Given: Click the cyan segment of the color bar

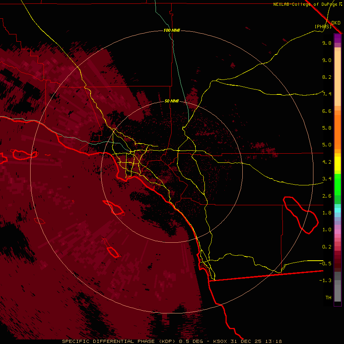Looking at the screenshot, I should tap(338, 210).
